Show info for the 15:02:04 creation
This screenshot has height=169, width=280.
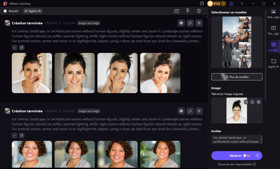pos(181,23)
